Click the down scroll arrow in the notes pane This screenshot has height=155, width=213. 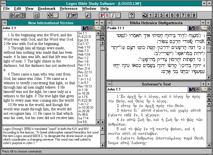pos(103,145)
